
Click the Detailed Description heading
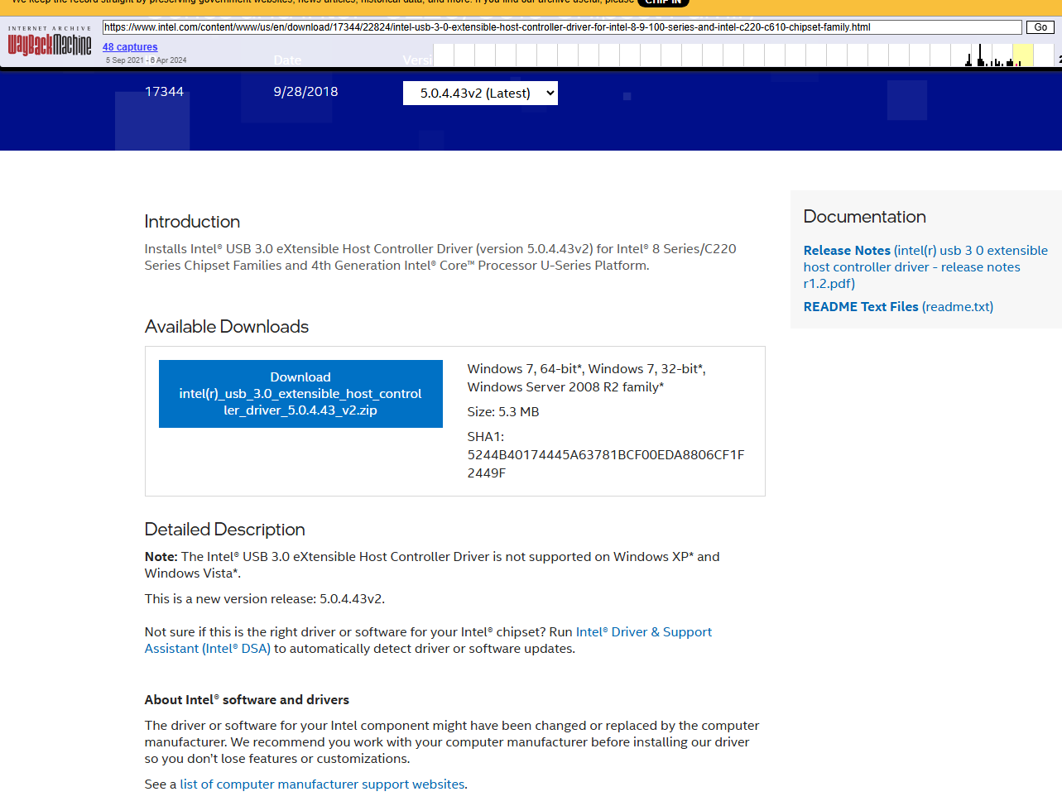[x=225, y=530]
